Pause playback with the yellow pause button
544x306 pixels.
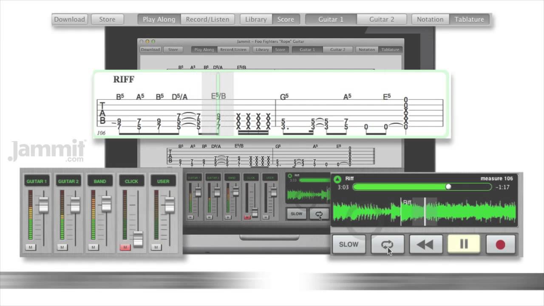pyautogui.click(x=464, y=244)
